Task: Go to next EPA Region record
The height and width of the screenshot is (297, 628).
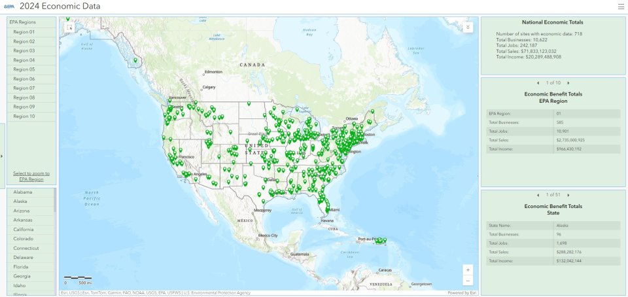Action: 568,83
